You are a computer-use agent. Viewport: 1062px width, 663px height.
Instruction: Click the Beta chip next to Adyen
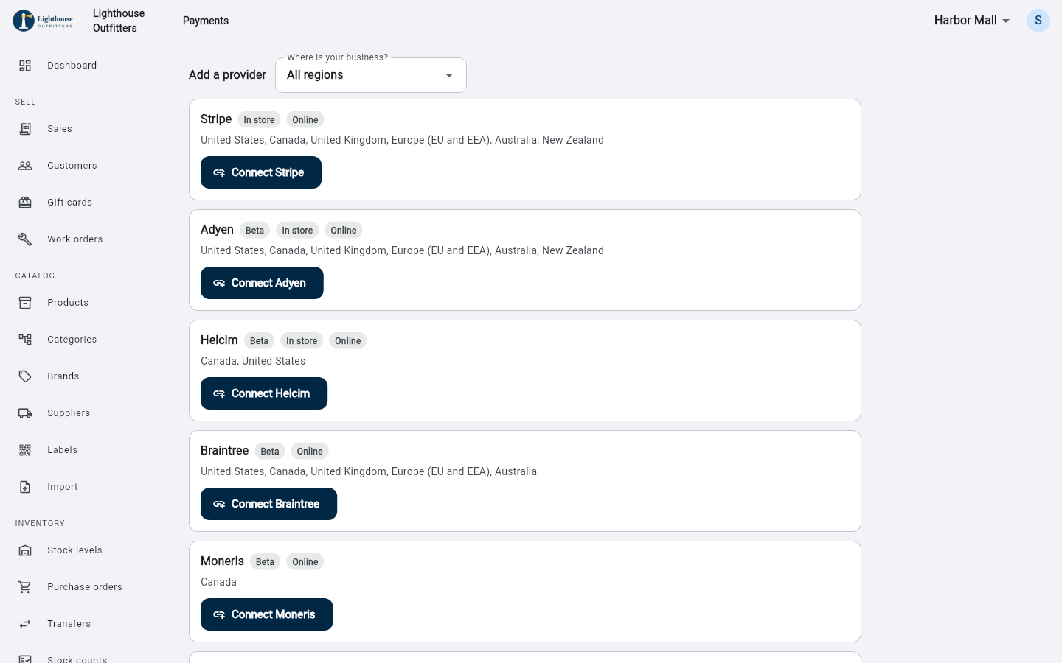point(254,231)
